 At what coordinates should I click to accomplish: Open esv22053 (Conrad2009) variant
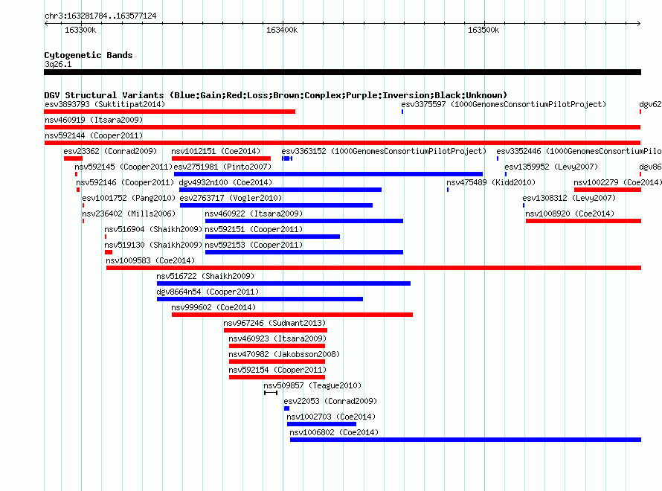(330, 401)
